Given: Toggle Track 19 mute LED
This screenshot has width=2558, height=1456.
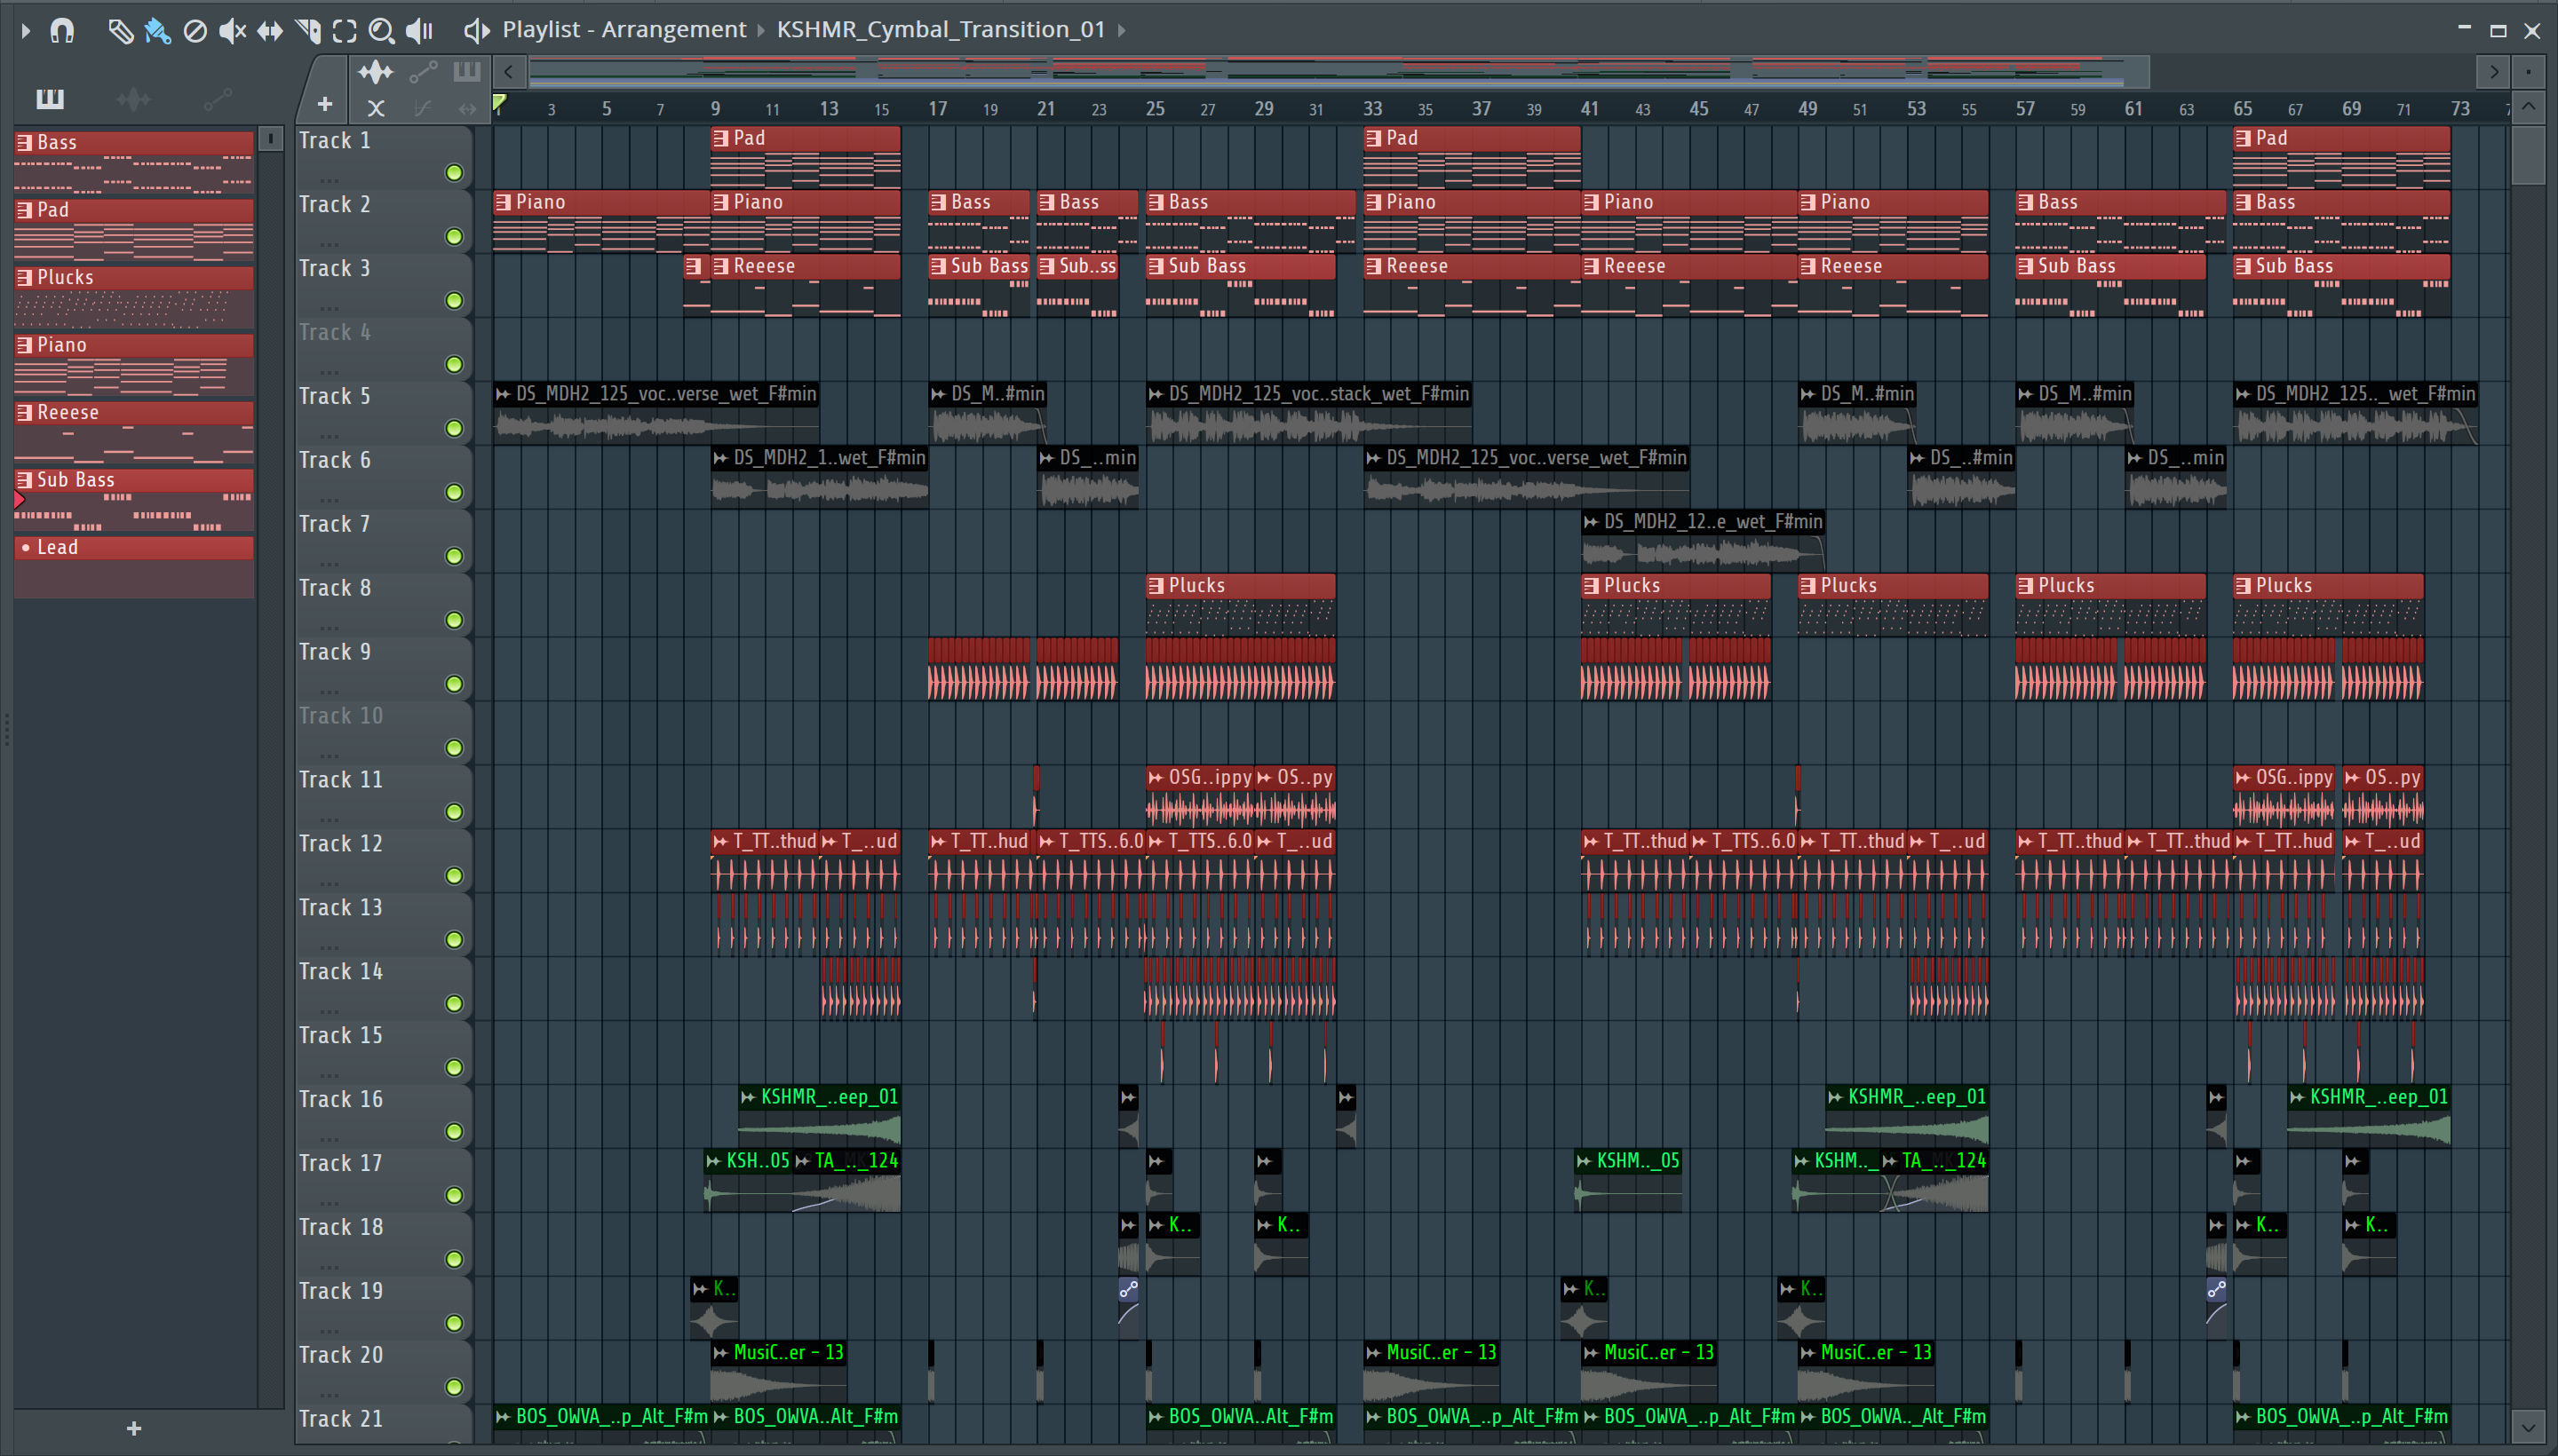Looking at the screenshot, I should click(x=454, y=1324).
